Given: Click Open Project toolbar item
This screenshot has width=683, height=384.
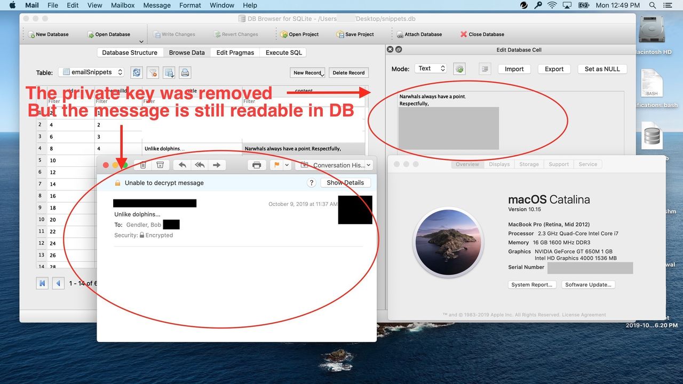Looking at the screenshot, I should pos(300,34).
